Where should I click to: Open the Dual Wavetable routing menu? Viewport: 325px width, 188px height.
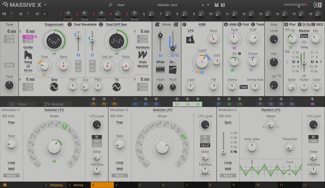click(x=85, y=24)
